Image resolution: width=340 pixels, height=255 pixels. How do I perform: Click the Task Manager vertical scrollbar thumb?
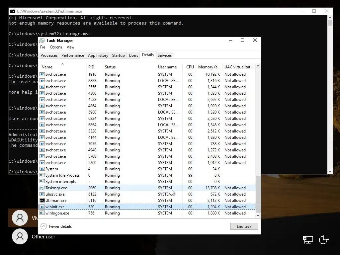point(258,194)
